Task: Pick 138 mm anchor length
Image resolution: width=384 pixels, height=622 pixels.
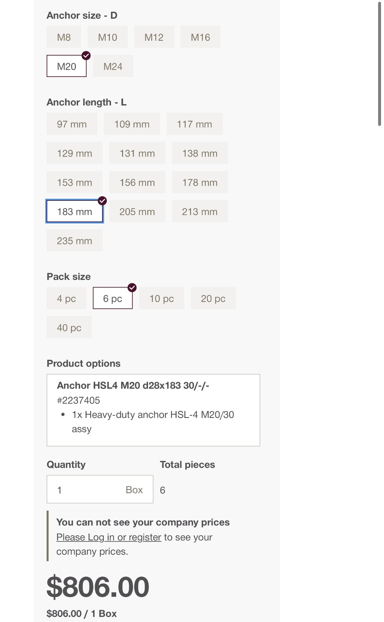Action: (x=200, y=153)
